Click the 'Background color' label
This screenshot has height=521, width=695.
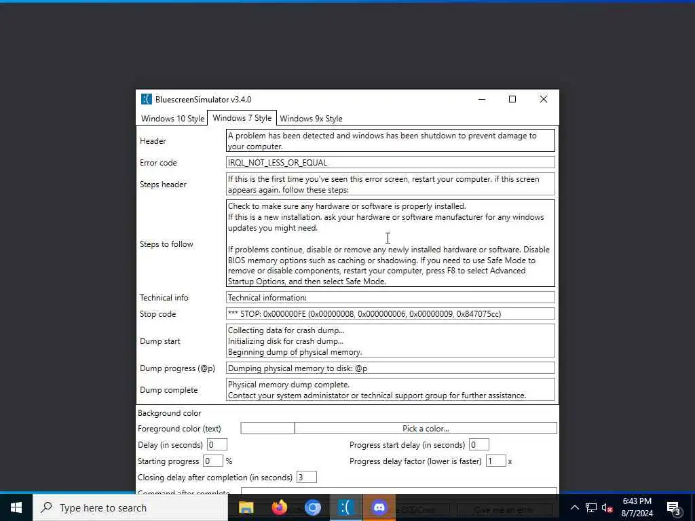169,413
